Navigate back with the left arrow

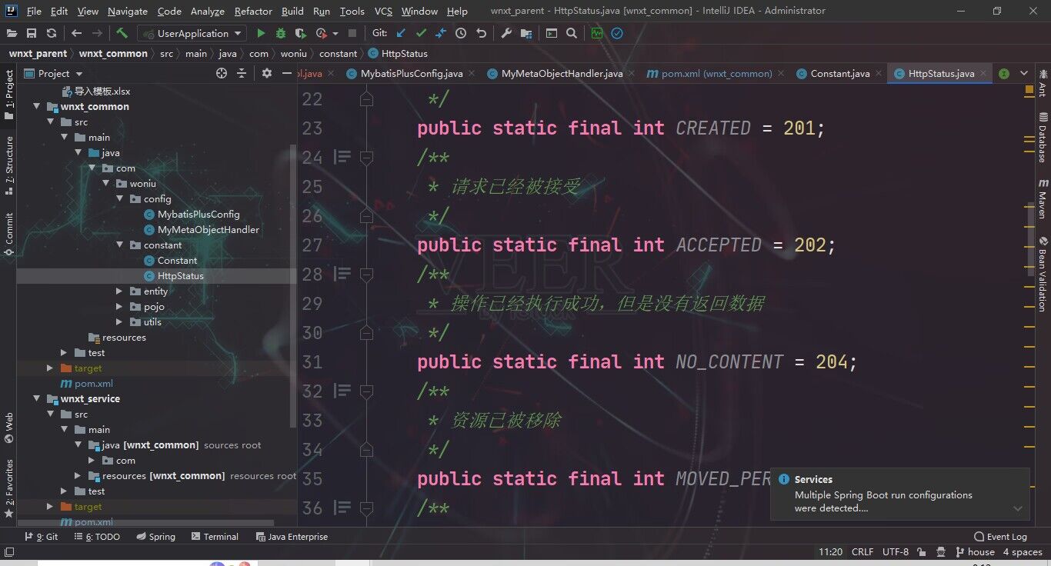coord(76,33)
